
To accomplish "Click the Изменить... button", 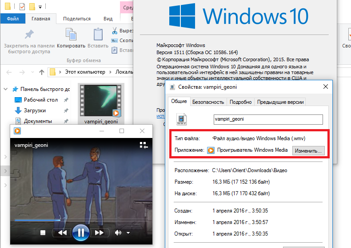I will click(x=308, y=150).
